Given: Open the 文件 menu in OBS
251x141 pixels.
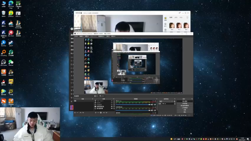Looking at the screenshot, I should pos(76,36).
